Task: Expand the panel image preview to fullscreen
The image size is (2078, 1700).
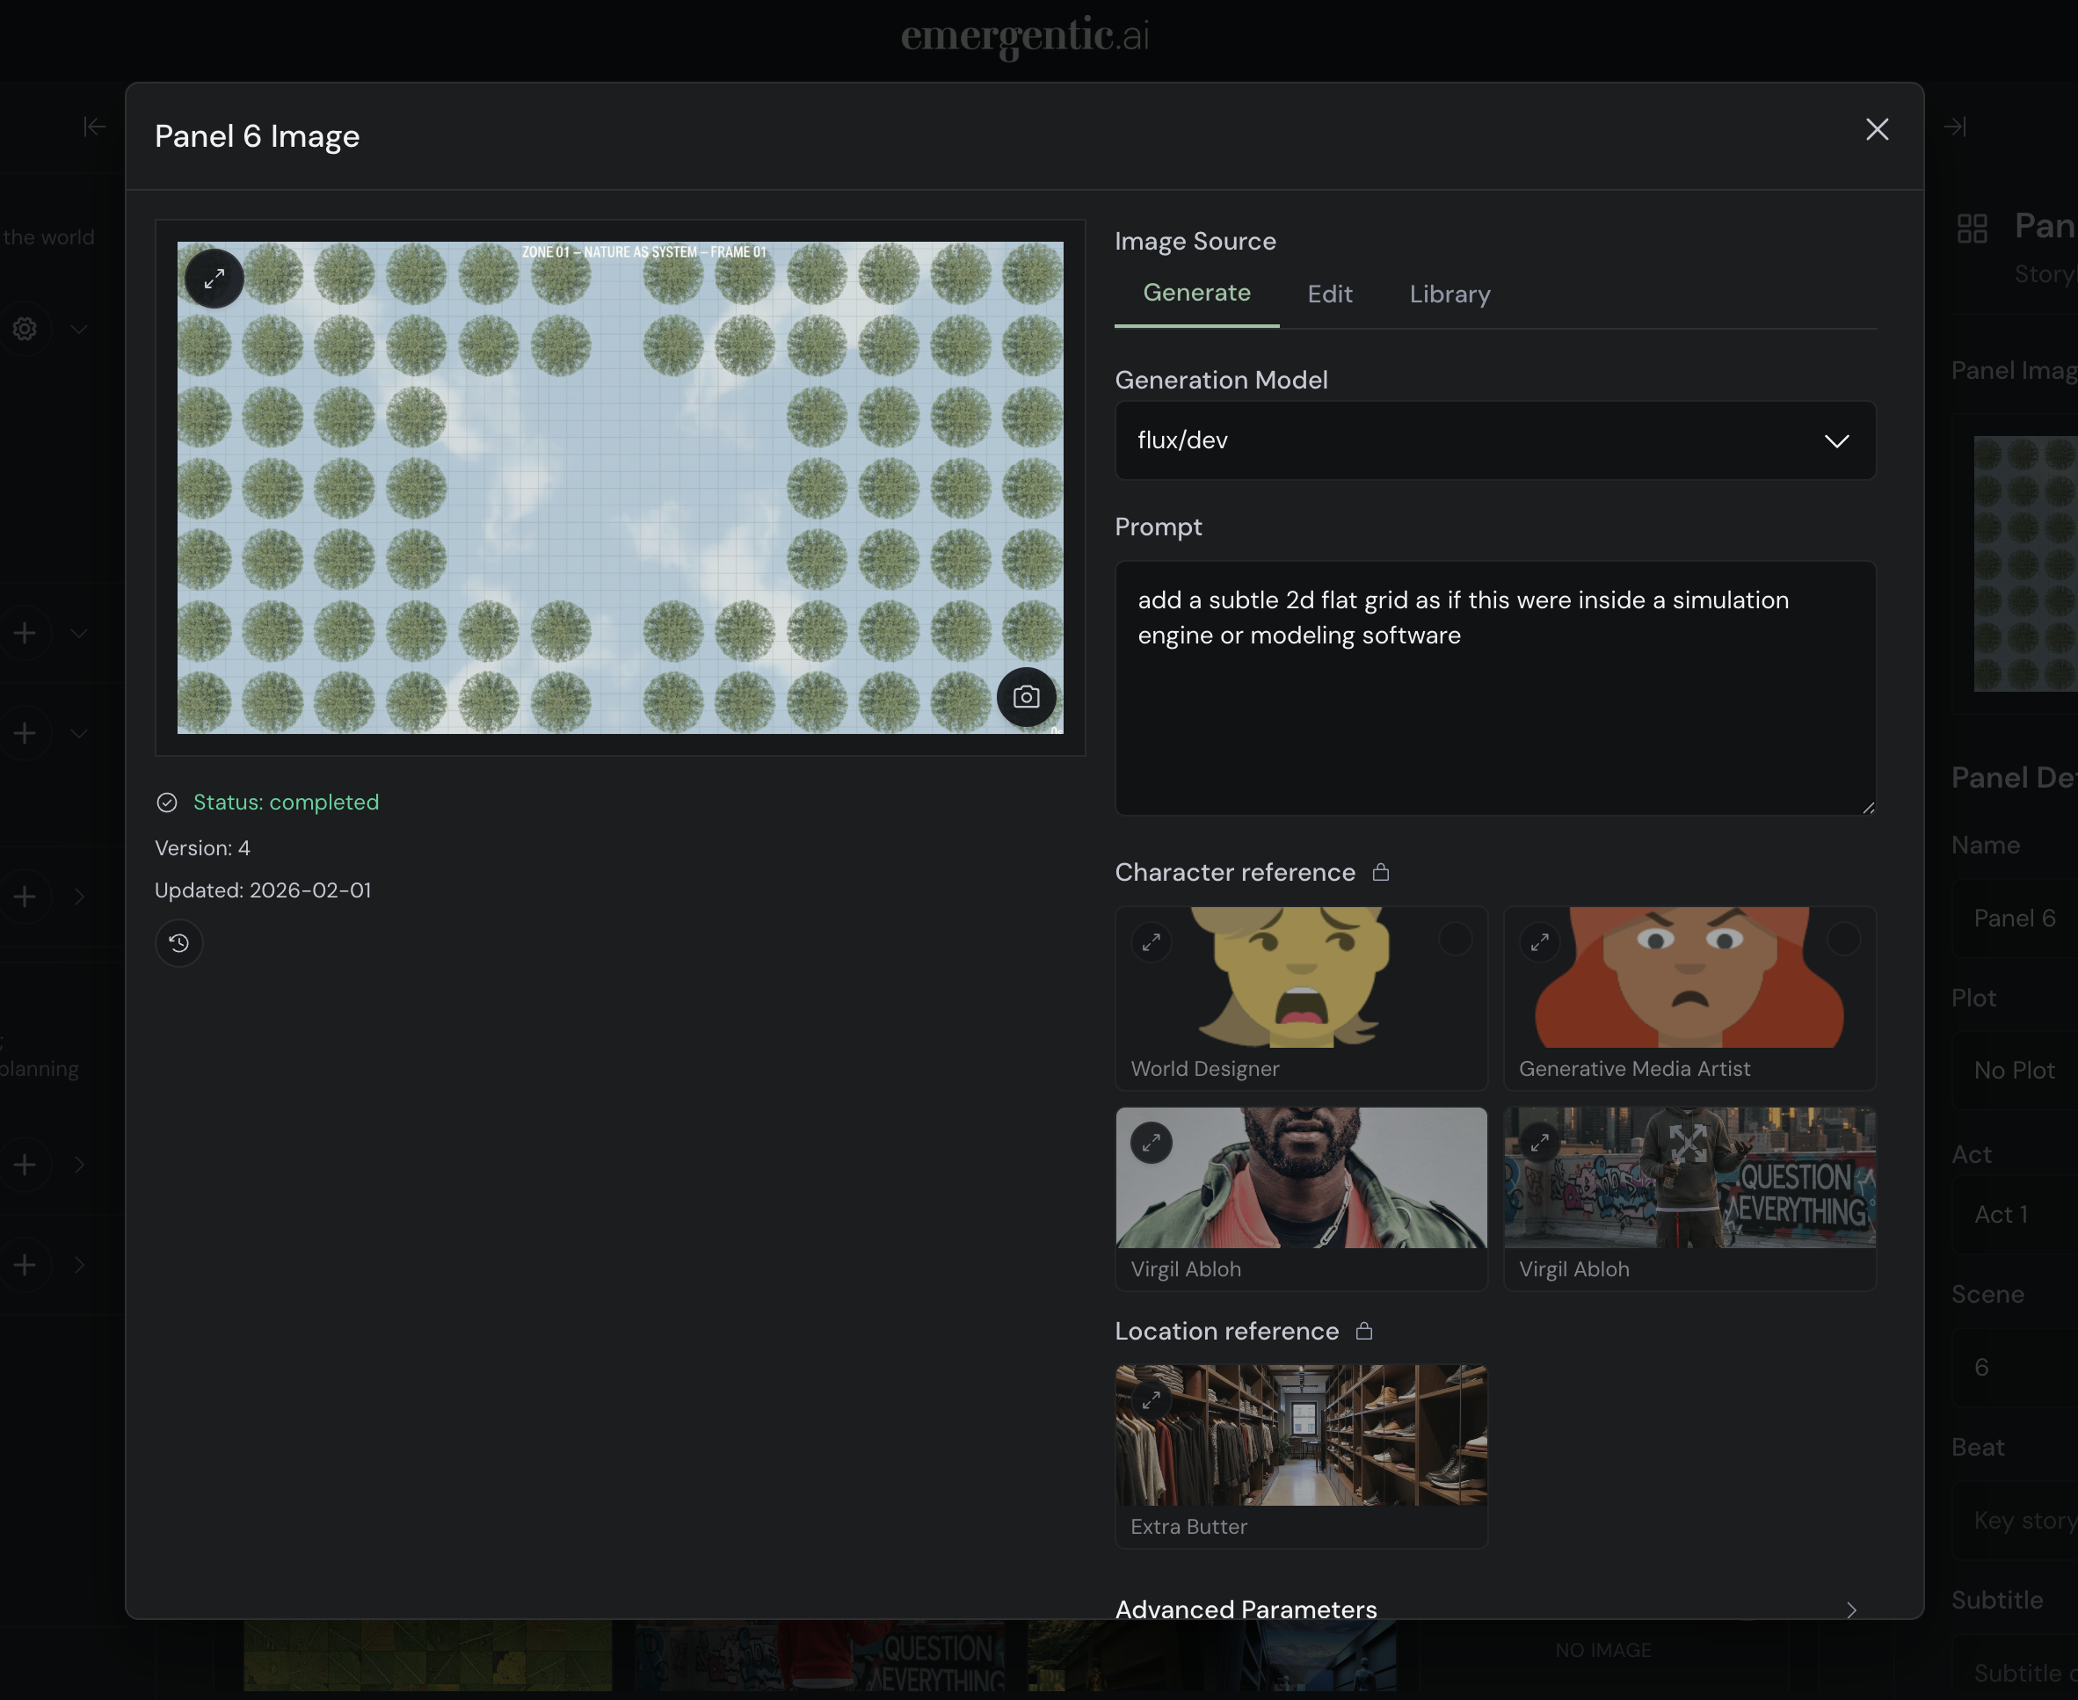Action: 214,280
